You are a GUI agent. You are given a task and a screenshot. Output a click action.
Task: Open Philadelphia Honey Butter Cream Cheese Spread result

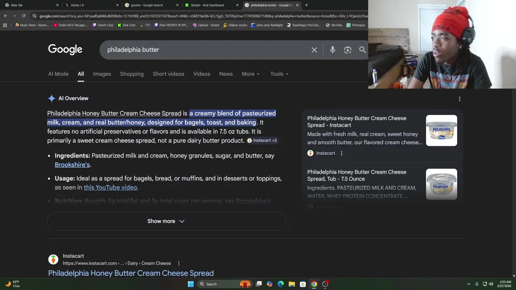(x=131, y=273)
